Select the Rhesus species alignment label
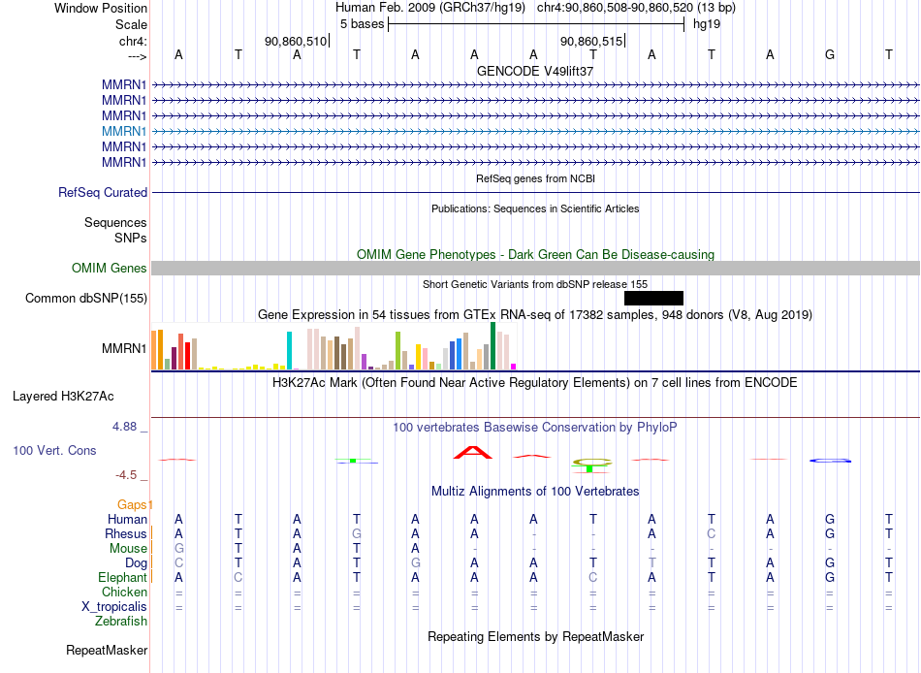 (125, 533)
